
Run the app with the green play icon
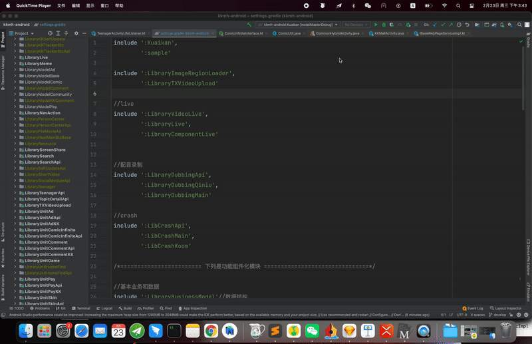(x=376, y=25)
